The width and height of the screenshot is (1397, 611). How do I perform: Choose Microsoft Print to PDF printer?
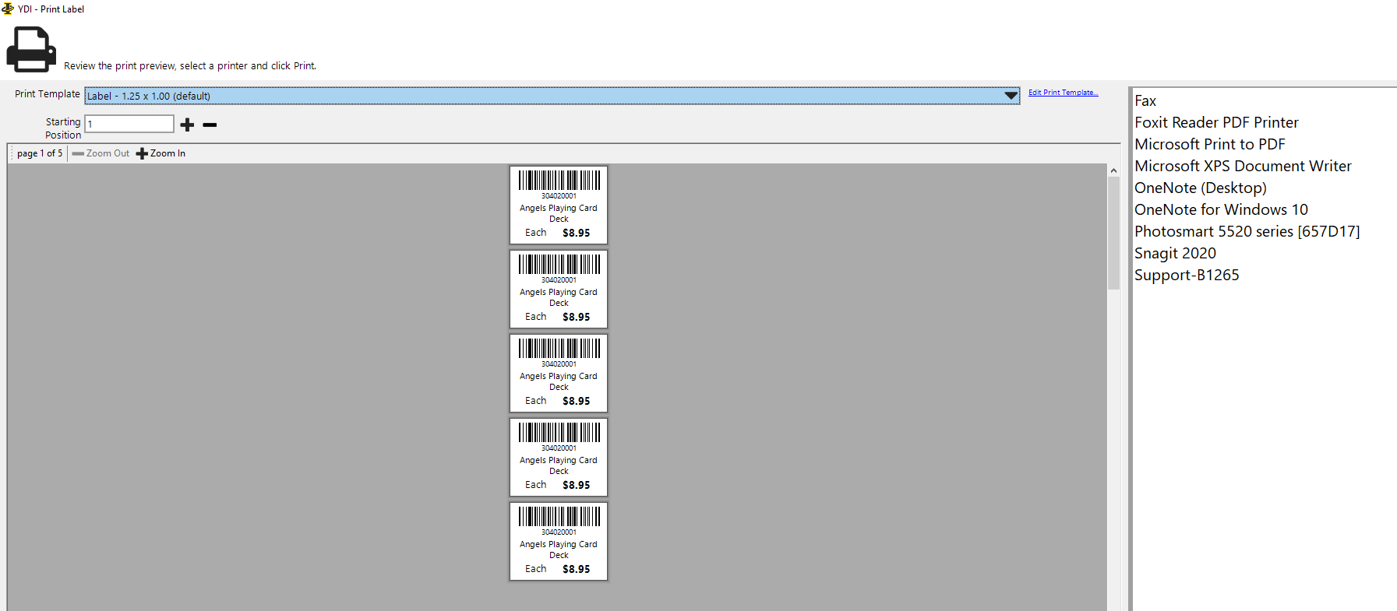(1209, 145)
